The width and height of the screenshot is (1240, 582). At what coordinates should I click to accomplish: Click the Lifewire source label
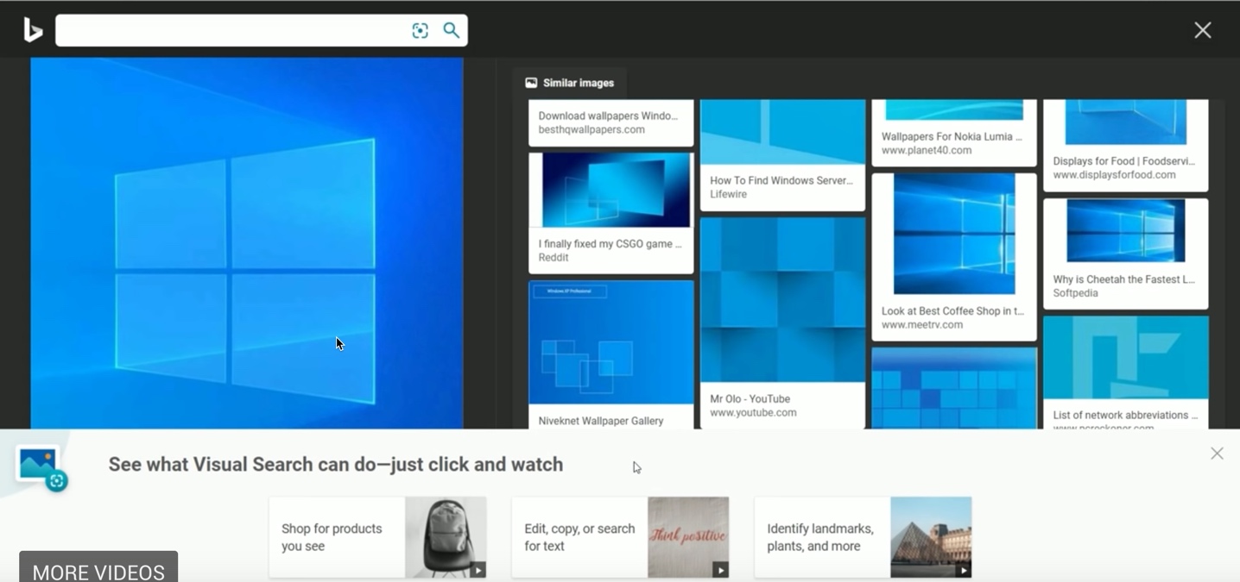728,195
